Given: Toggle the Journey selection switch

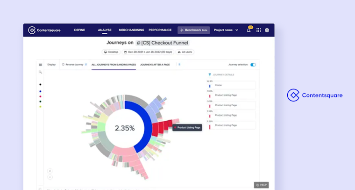Looking at the screenshot, I should click(x=253, y=65).
